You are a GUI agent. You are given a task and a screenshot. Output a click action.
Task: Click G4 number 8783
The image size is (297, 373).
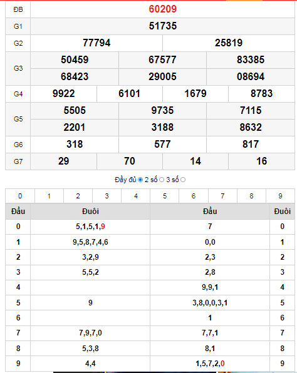[x=261, y=93]
